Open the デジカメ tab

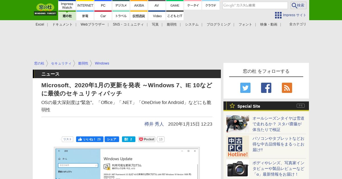click(x=121, y=5)
